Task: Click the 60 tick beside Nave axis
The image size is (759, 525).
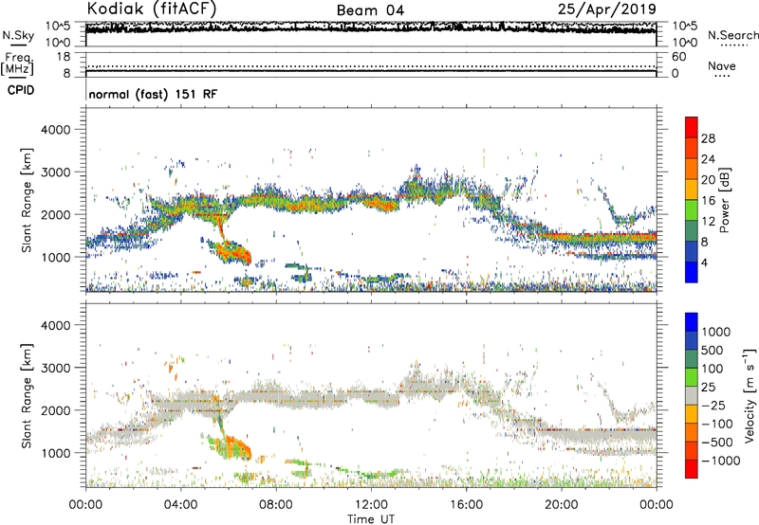Action: (x=678, y=57)
